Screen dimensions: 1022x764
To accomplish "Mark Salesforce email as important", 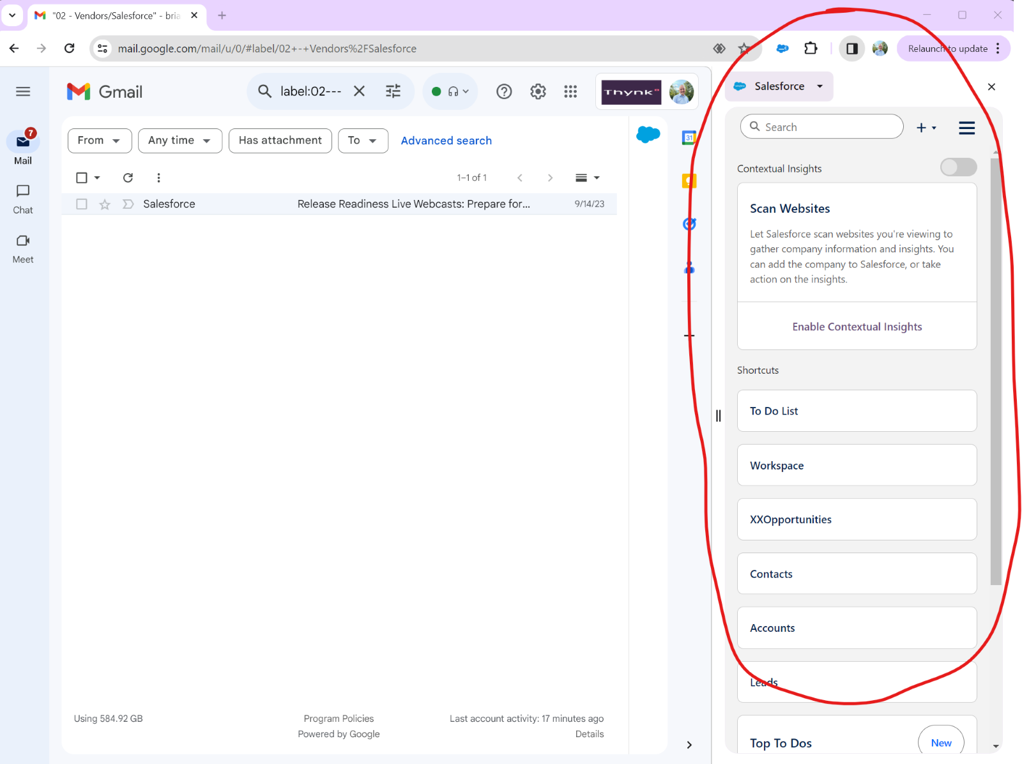I will point(128,204).
